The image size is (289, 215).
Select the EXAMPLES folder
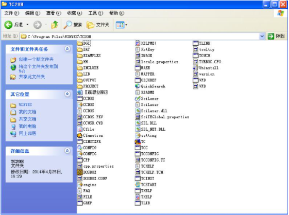coord(89,56)
